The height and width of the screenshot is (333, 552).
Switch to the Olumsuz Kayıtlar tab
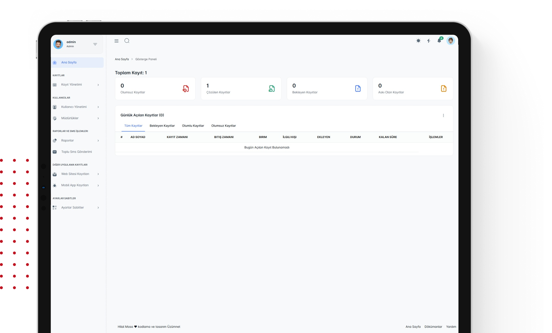tap(224, 126)
